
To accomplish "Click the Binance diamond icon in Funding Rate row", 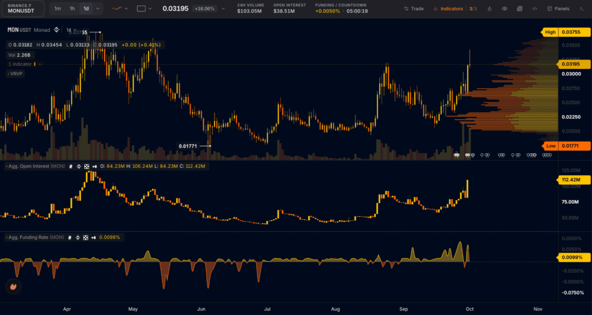I will tap(78, 238).
